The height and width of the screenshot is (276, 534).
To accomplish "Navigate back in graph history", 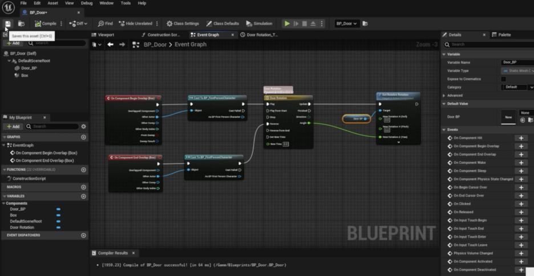I will point(110,44).
